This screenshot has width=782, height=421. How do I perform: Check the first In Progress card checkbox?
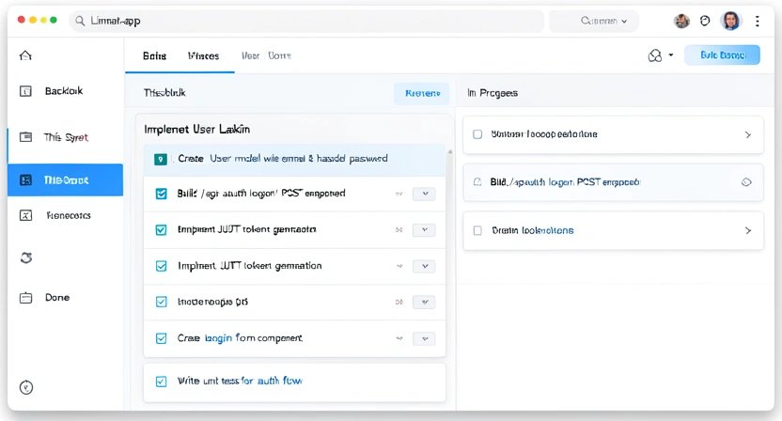pos(477,134)
